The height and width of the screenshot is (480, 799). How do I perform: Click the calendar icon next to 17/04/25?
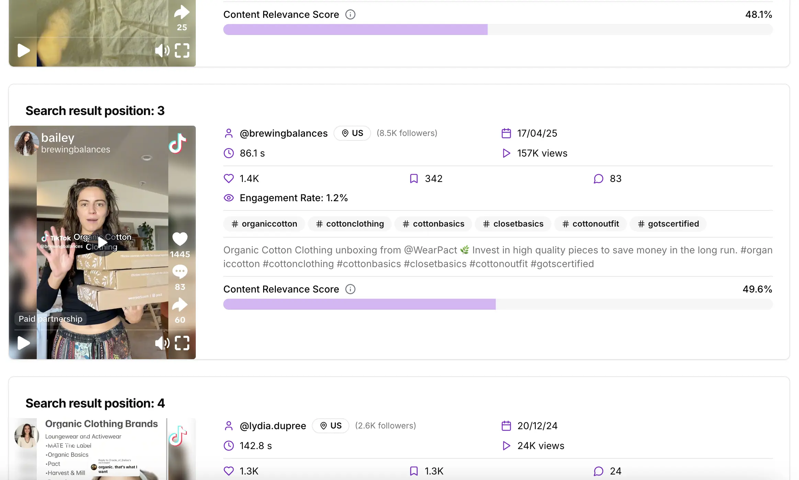click(506, 133)
